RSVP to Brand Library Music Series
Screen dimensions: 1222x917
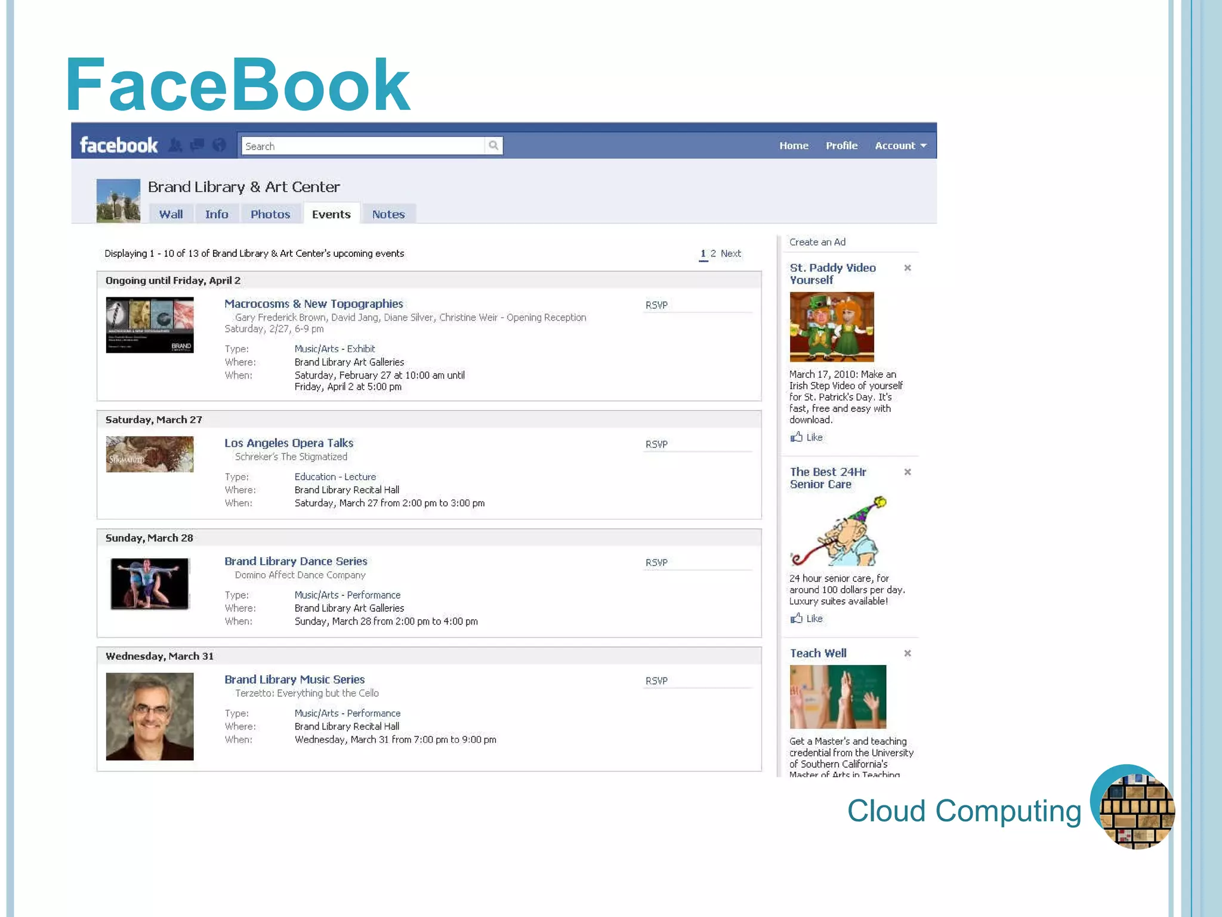tap(656, 681)
